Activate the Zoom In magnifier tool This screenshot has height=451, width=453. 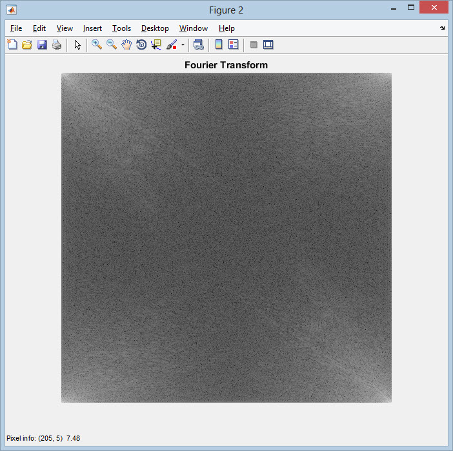tap(97, 44)
